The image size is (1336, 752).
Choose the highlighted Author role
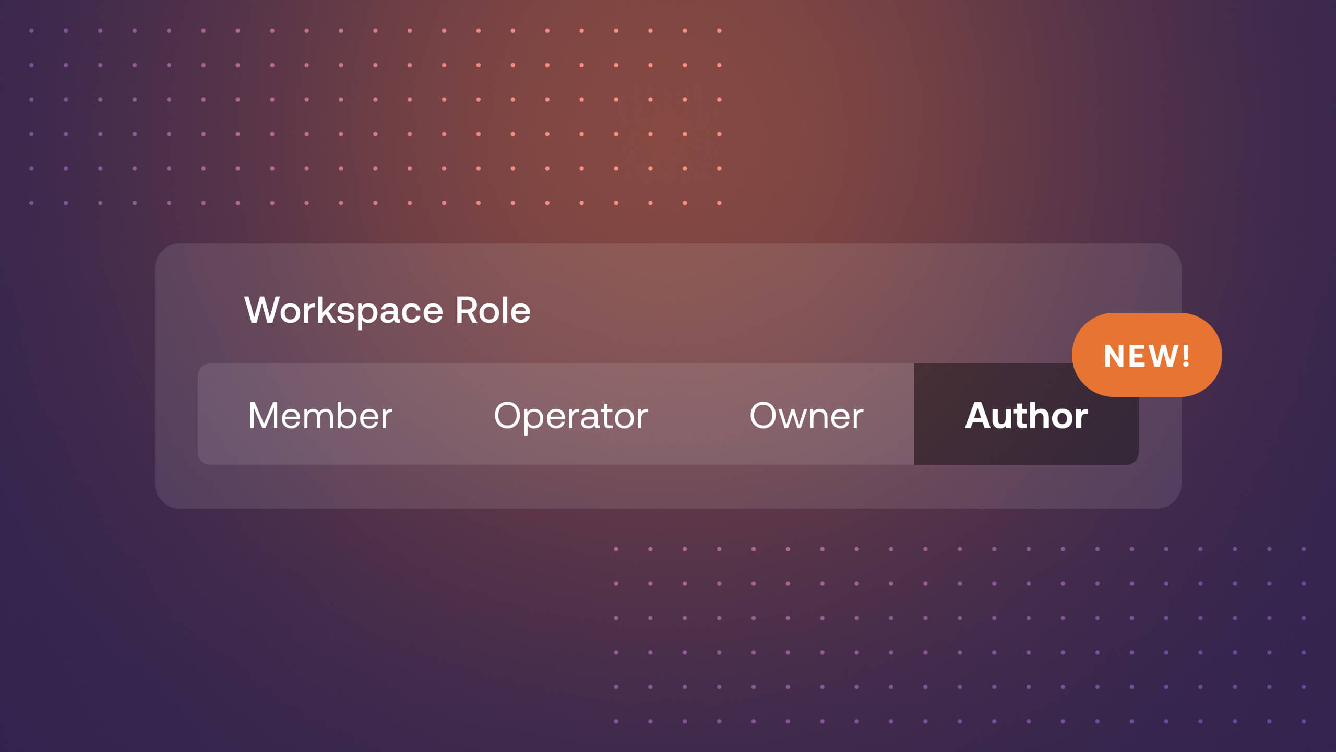(x=1026, y=415)
